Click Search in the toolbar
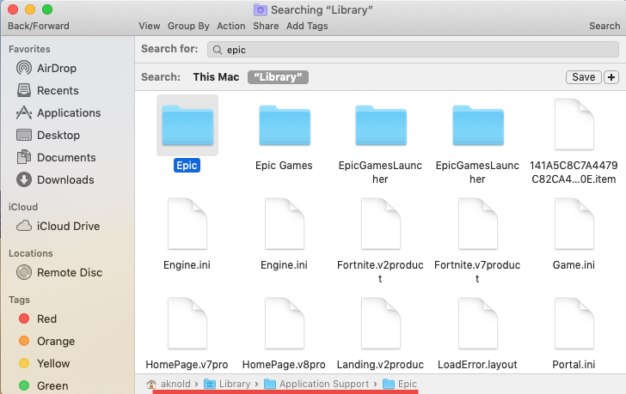 pos(605,26)
